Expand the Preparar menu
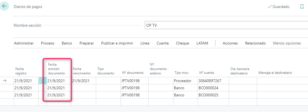This screenshot has height=112, width=308. [87, 43]
